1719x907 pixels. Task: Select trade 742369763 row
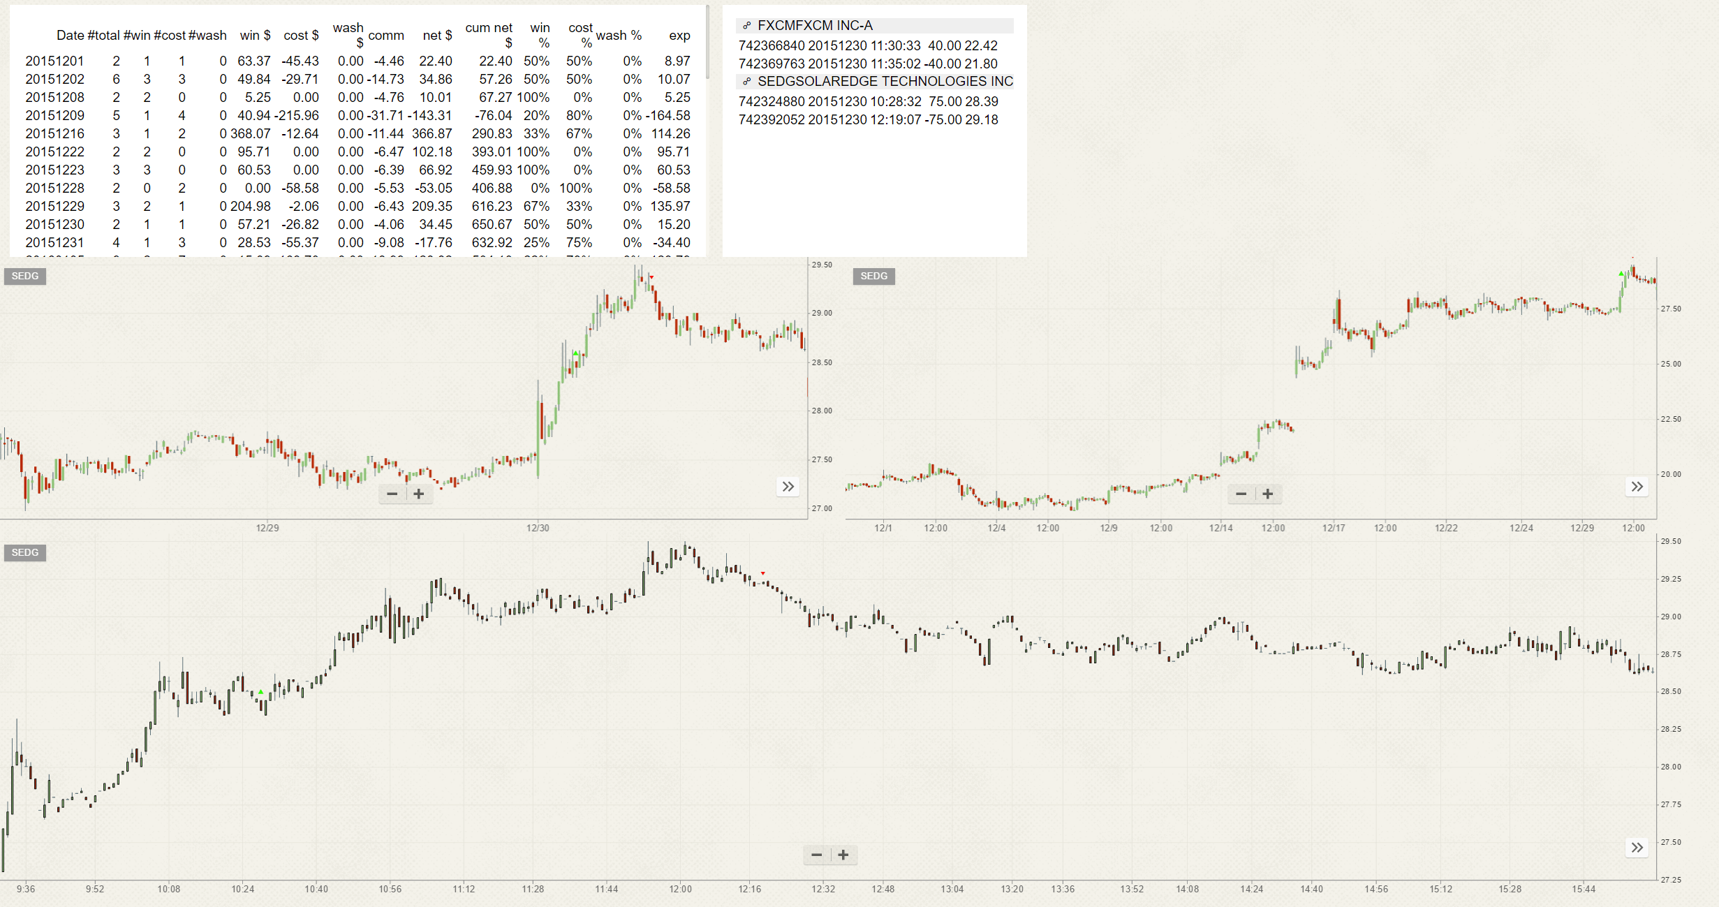pos(868,64)
